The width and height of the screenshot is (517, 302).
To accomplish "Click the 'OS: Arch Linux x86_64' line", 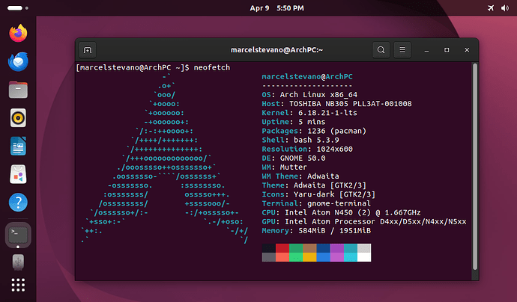I will tap(309, 95).
